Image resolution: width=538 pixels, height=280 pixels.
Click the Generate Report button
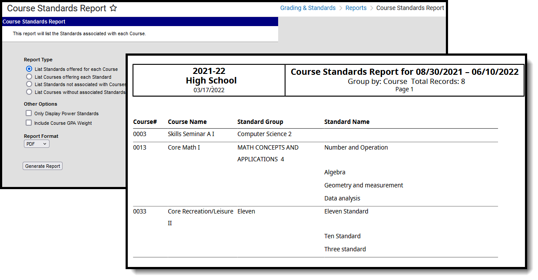click(43, 166)
